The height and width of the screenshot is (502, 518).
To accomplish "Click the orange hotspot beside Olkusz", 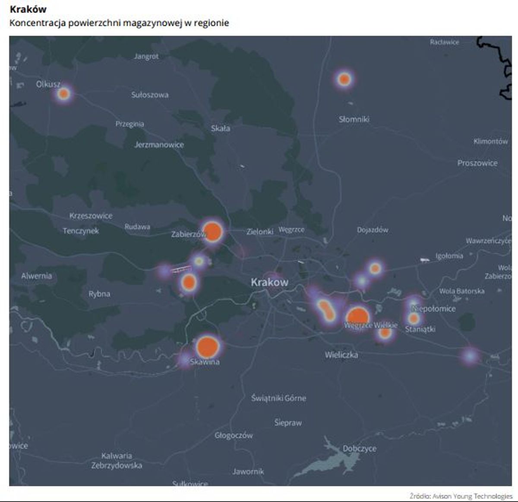I will tap(63, 94).
